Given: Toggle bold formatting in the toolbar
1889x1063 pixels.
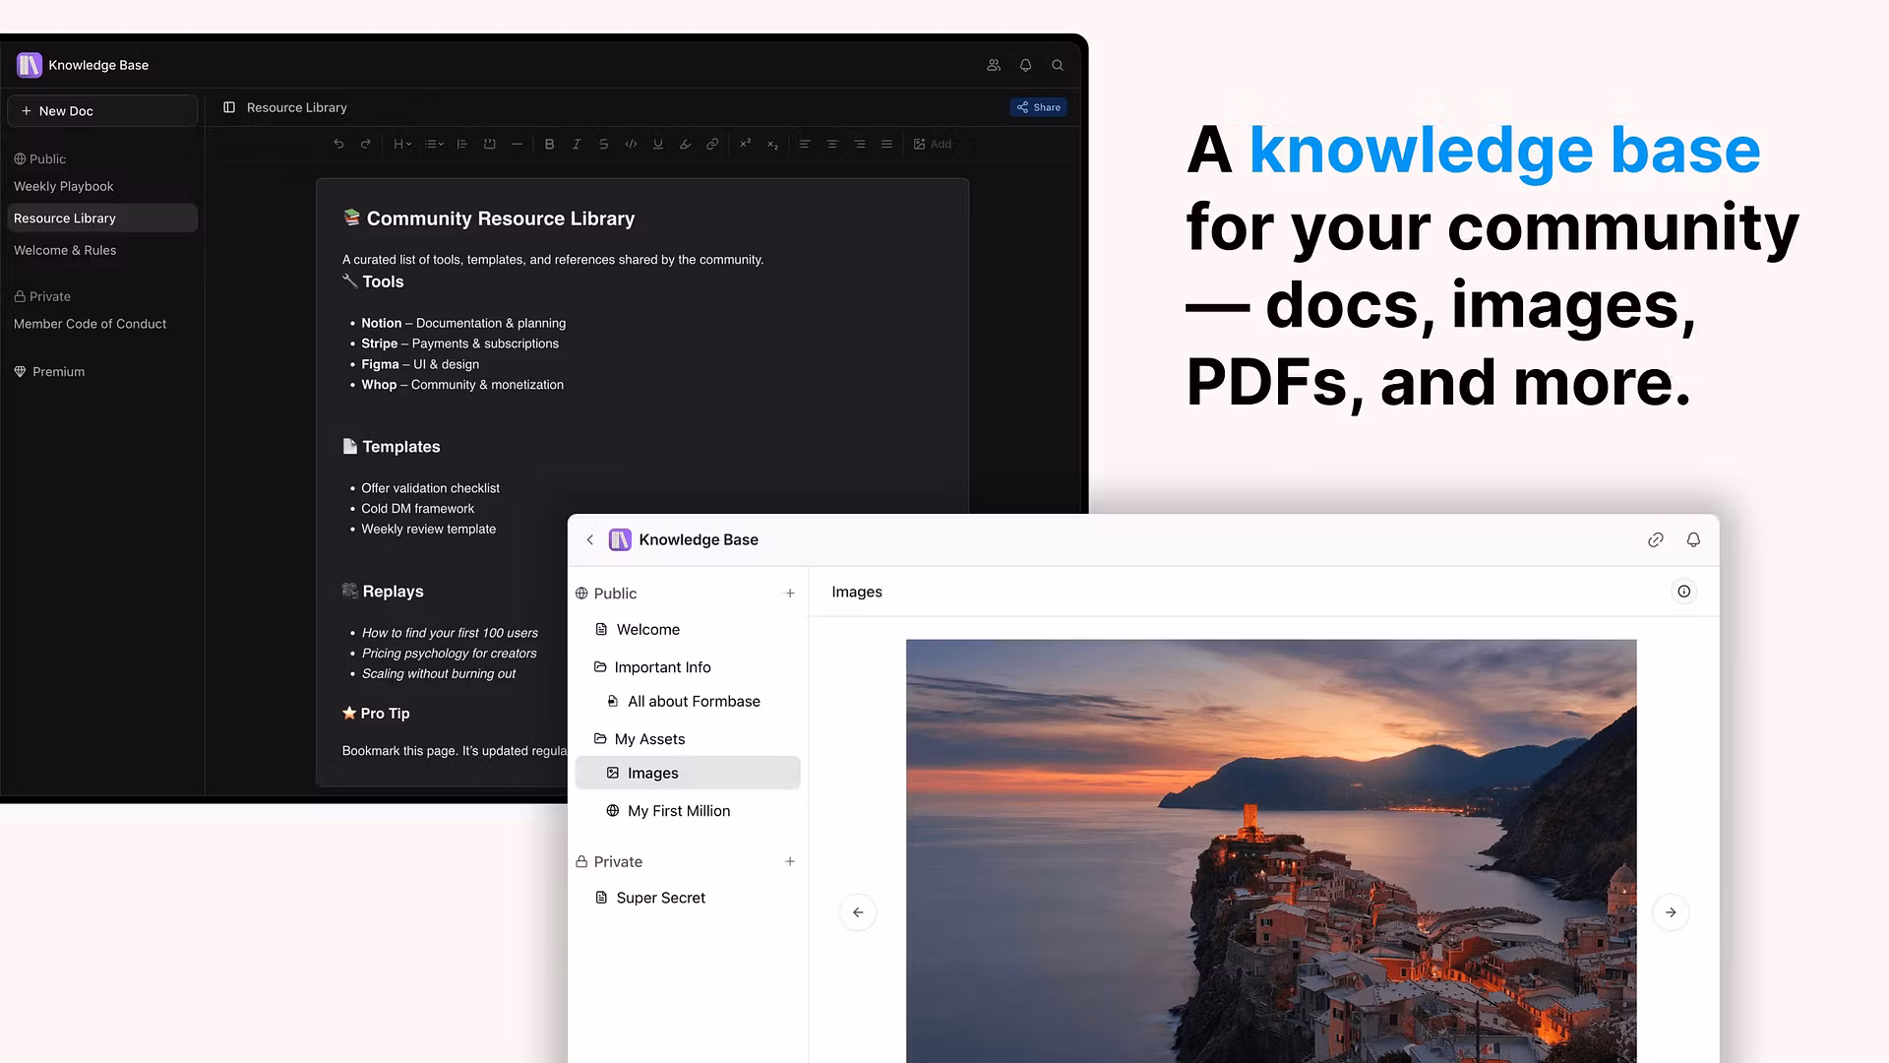Looking at the screenshot, I should coord(549,144).
